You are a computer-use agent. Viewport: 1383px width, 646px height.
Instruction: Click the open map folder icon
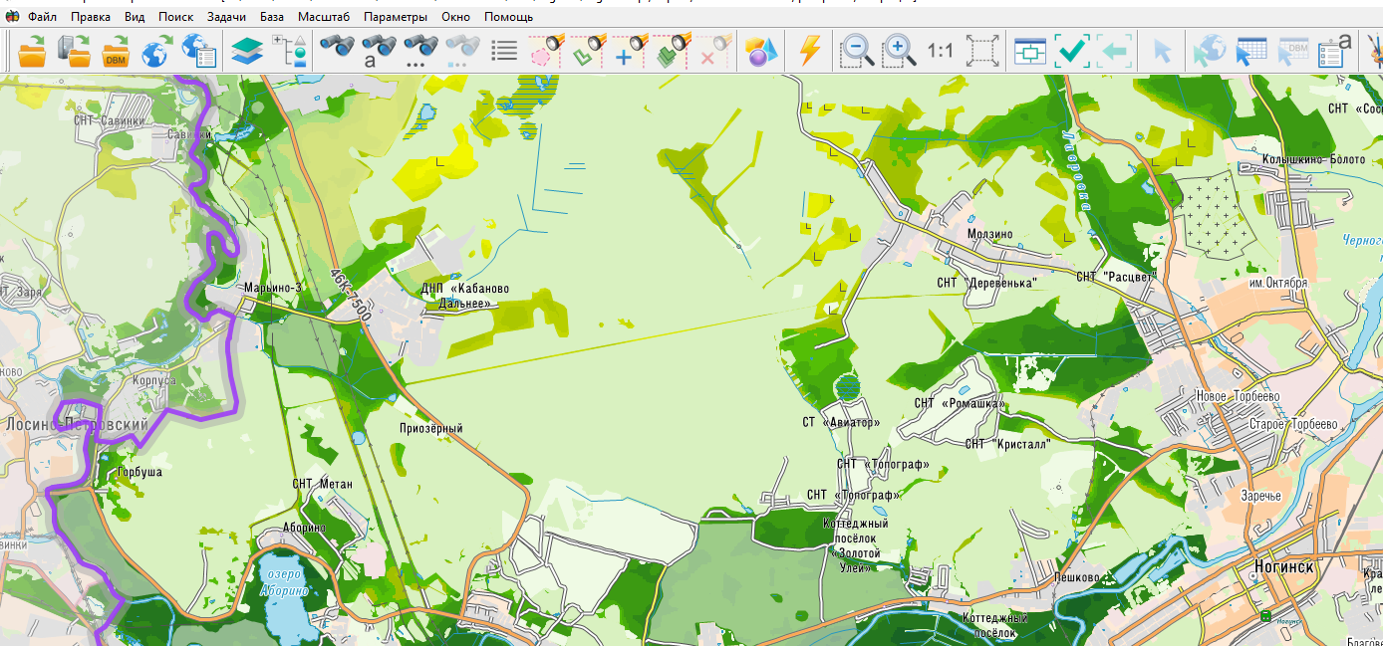(x=32, y=51)
